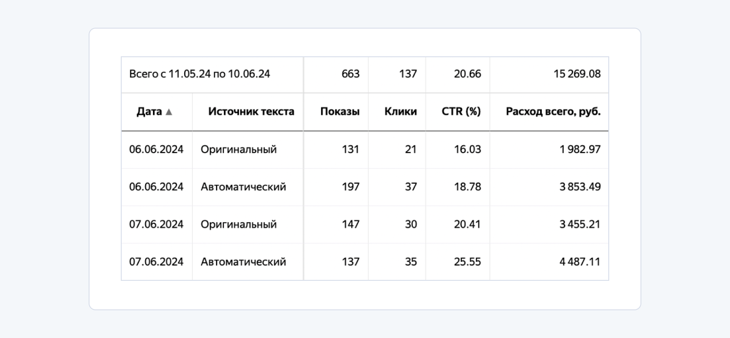The height and width of the screenshot is (338, 730).
Task: Click spend value 3 853.49
Action: coord(580,187)
